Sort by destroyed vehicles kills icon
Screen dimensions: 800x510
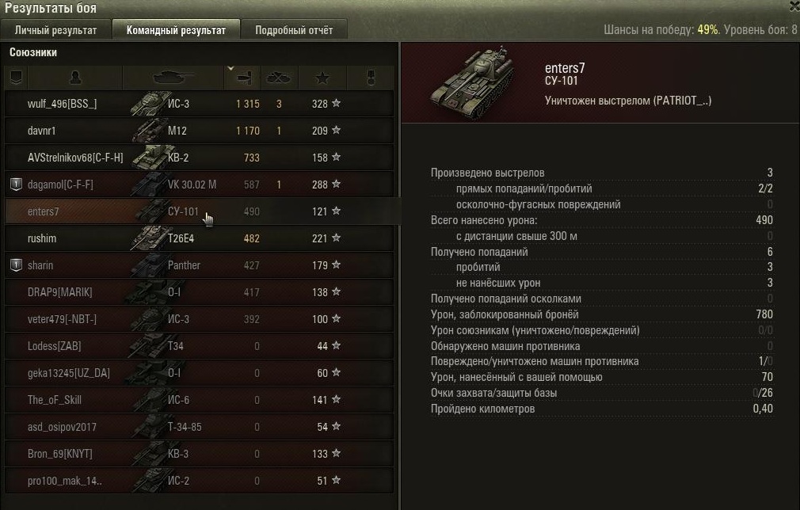(279, 78)
